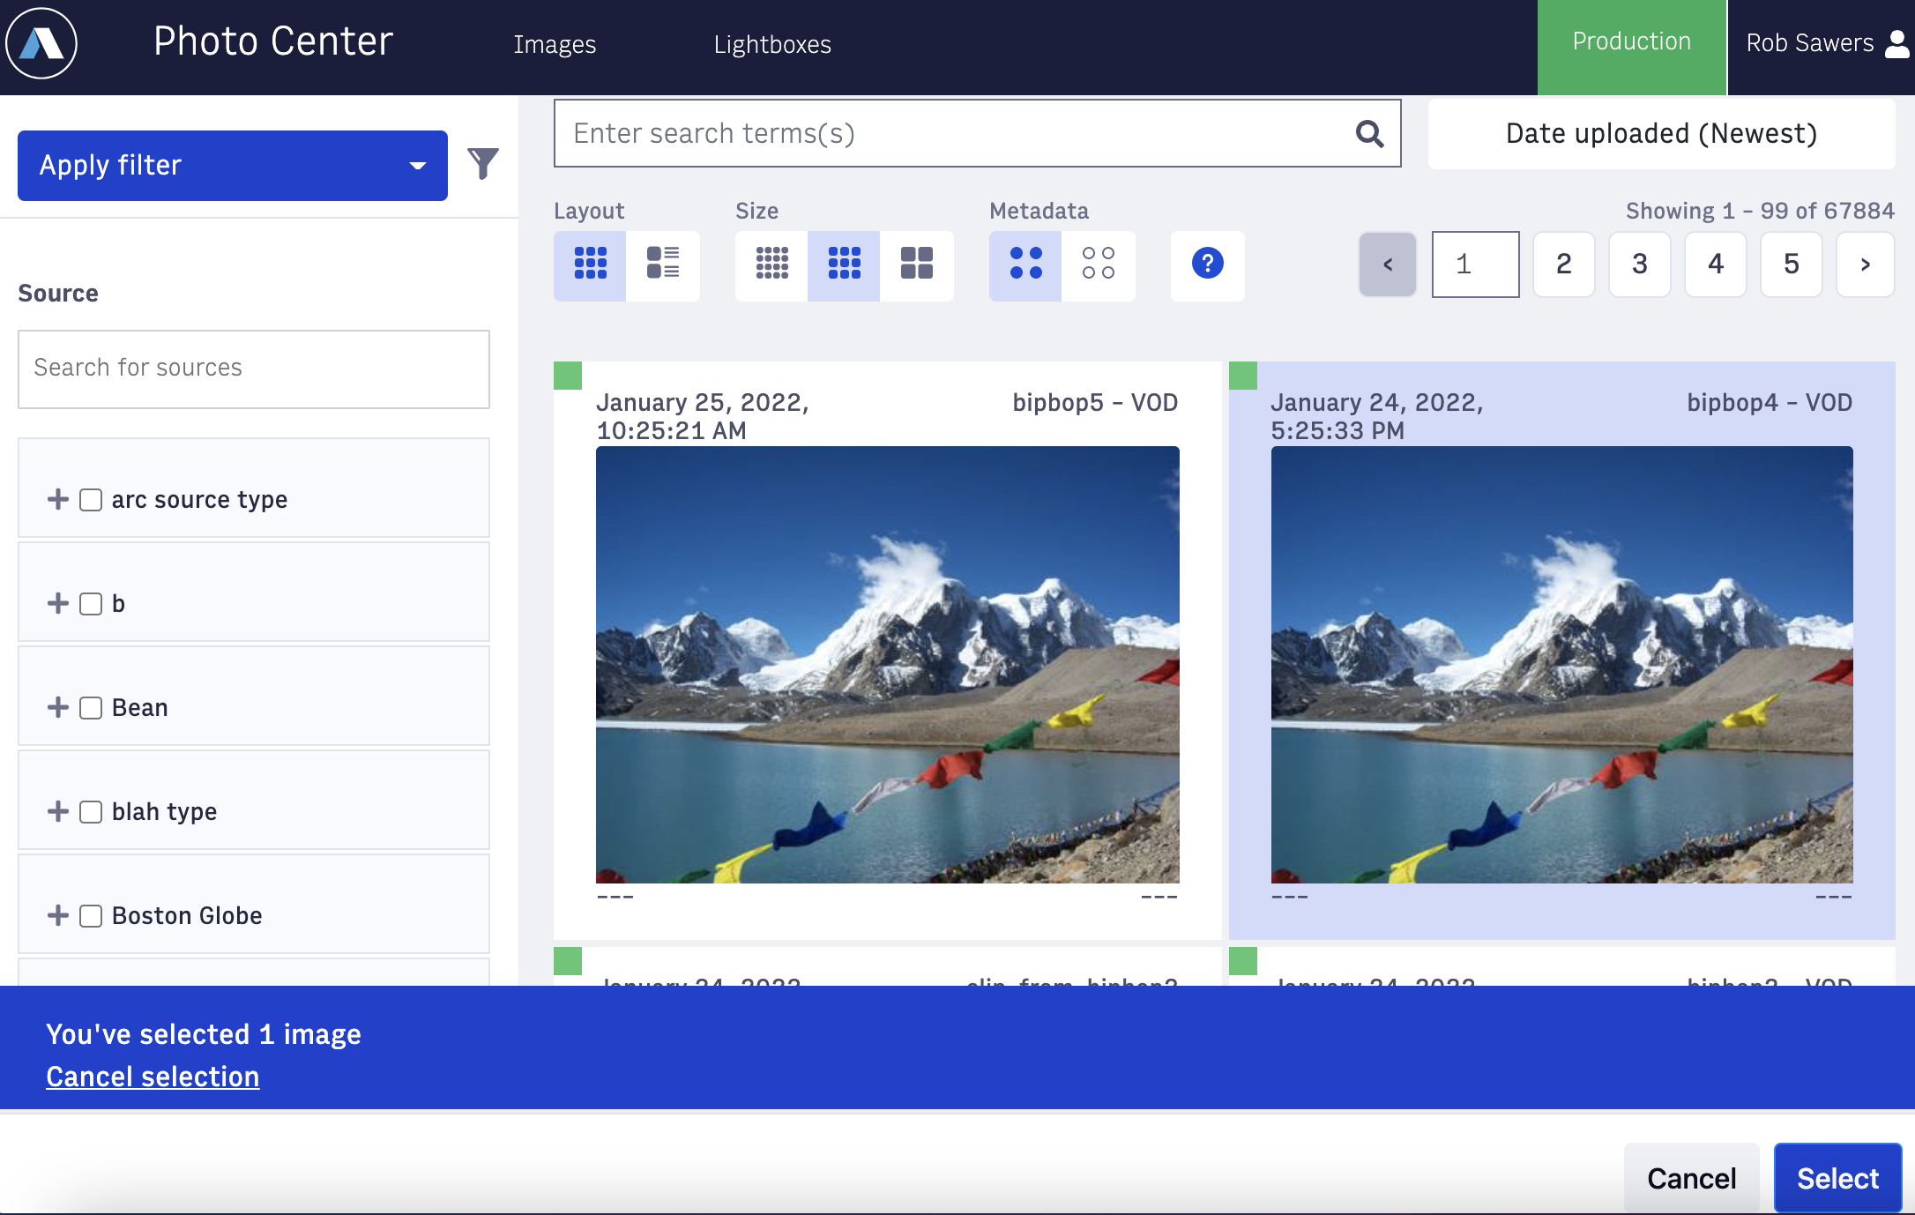
Task: Click green status square on bipbop5 card
Action: coord(568,376)
